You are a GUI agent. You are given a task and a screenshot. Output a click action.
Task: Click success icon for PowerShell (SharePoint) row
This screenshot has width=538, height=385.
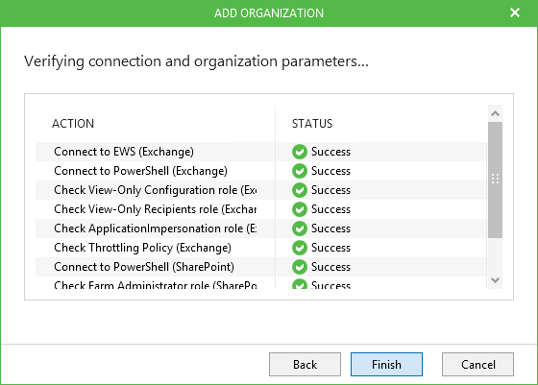click(x=300, y=267)
